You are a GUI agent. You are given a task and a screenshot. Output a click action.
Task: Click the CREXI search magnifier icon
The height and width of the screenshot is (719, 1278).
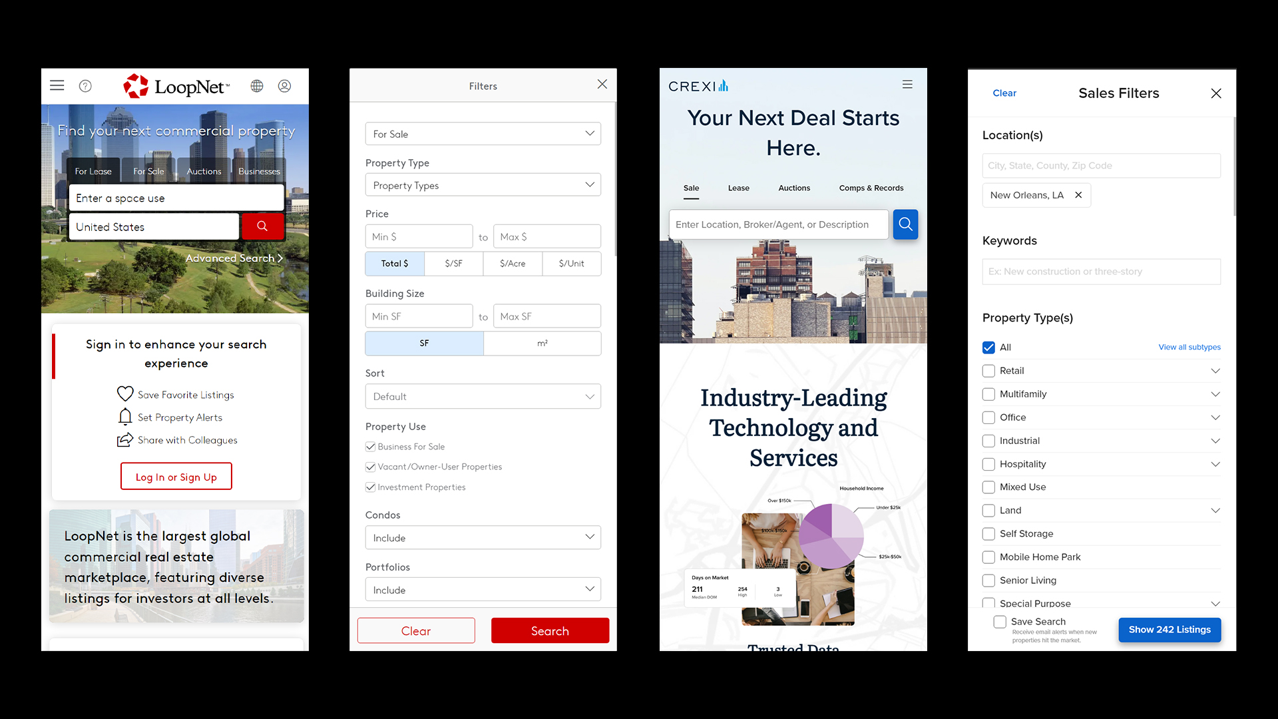click(906, 225)
